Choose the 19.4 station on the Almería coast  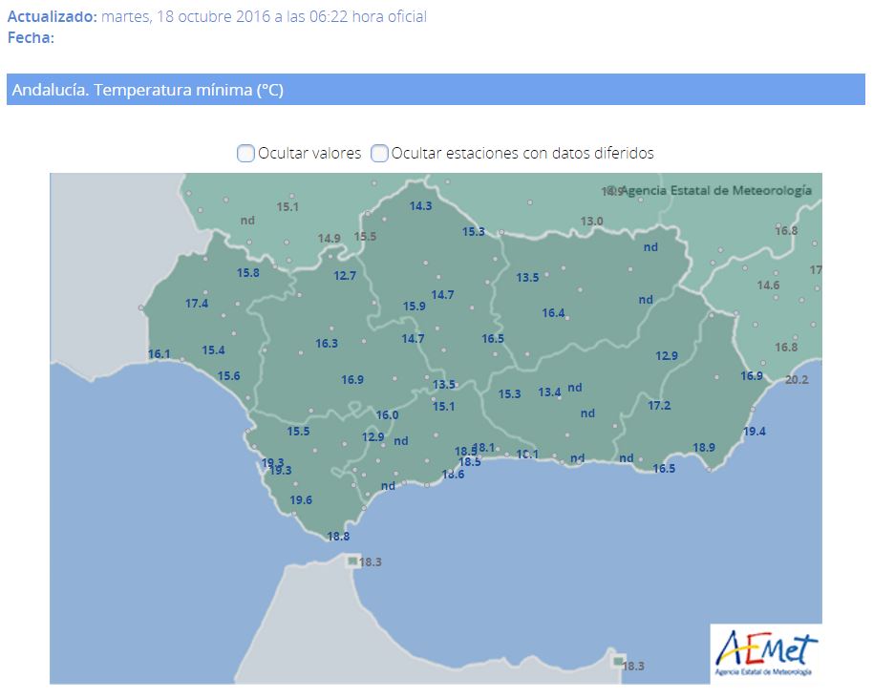point(754,432)
